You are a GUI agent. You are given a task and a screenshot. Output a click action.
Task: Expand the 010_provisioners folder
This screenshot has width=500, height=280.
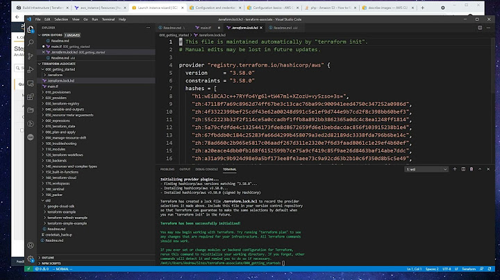point(43,92)
